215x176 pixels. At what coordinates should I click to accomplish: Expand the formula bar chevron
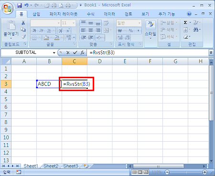211,52
